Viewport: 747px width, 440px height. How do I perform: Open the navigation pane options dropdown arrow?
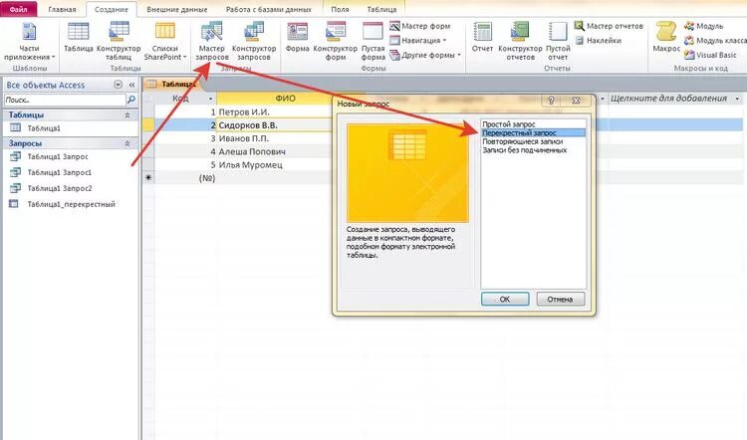(x=118, y=85)
